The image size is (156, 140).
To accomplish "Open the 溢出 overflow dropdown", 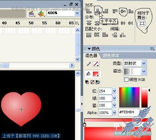I will [144, 71].
